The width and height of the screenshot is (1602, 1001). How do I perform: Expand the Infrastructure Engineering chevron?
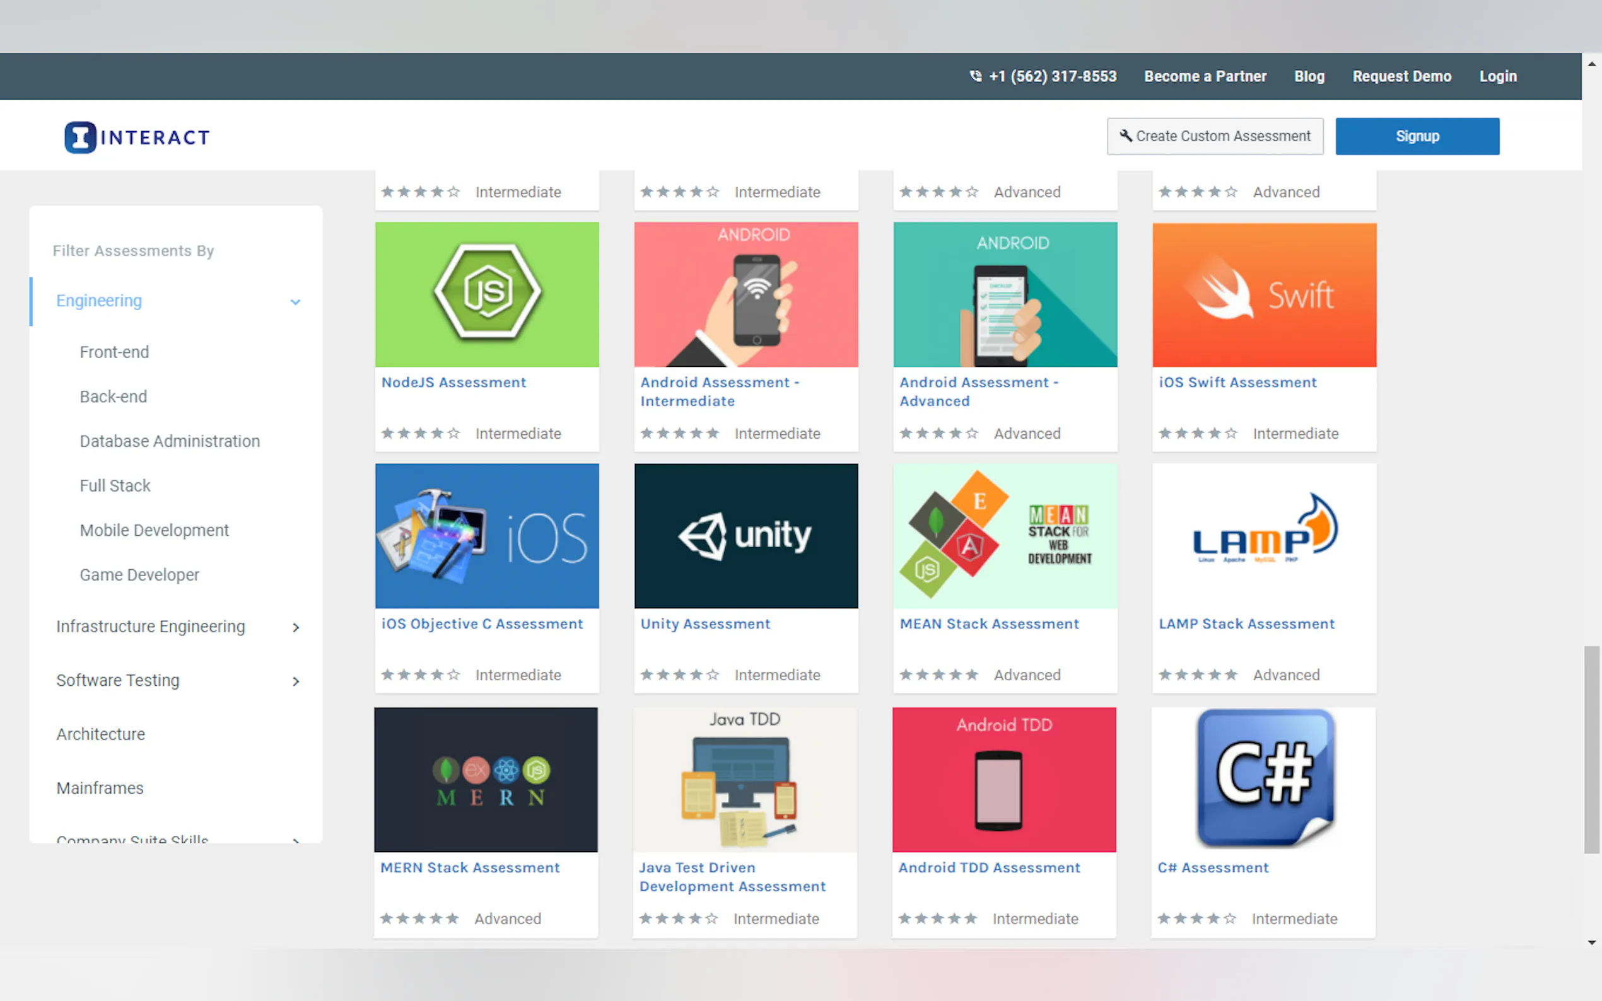295,627
